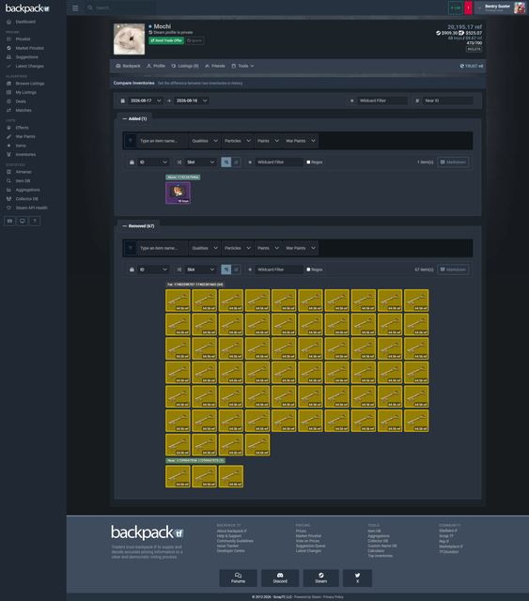Click Mochi's profile avatar image
The height and width of the screenshot is (601, 529).
tap(130, 39)
